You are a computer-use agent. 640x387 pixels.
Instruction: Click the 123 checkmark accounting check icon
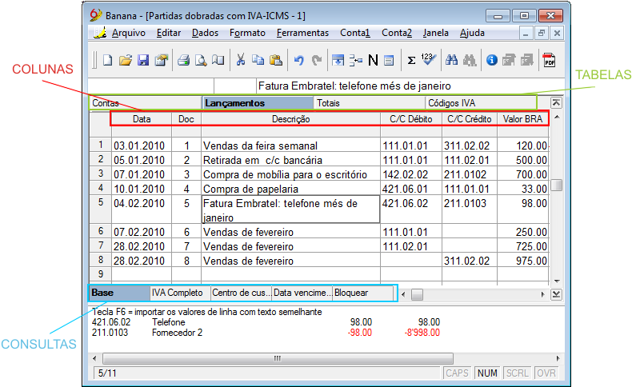(428, 60)
